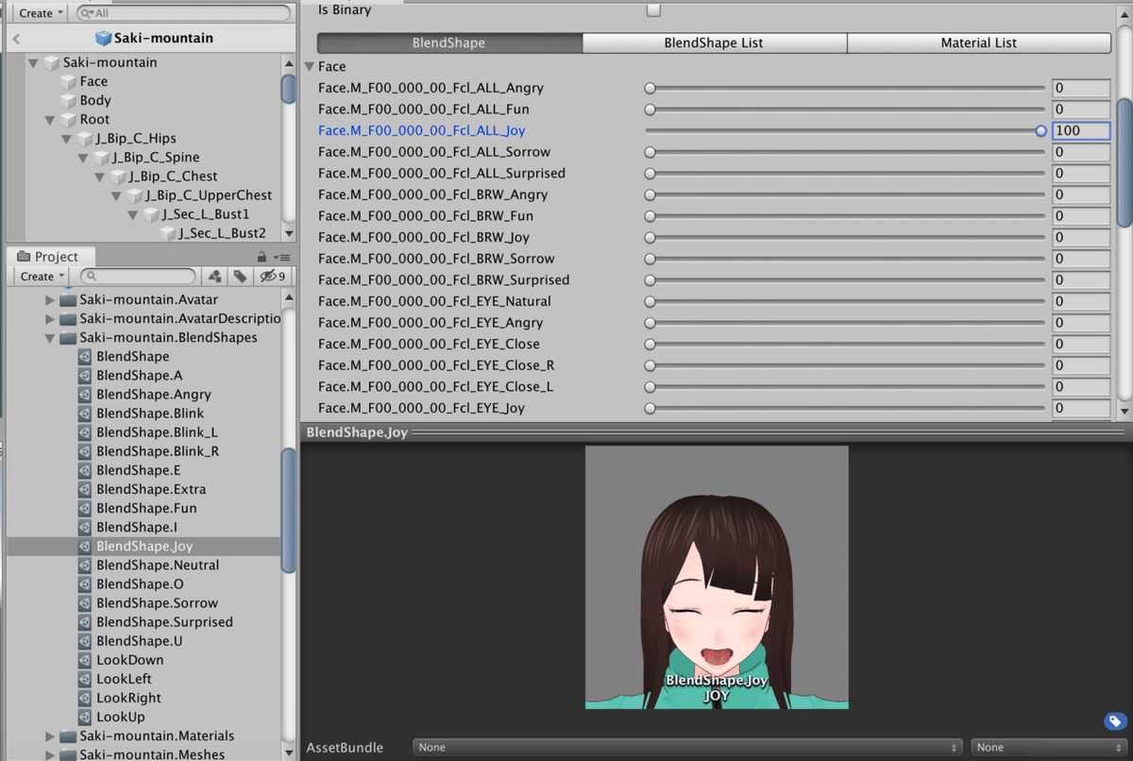This screenshot has height=761, width=1133.
Task: Click the Fcl_ALL_Sorrow value field
Action: click(x=1081, y=152)
